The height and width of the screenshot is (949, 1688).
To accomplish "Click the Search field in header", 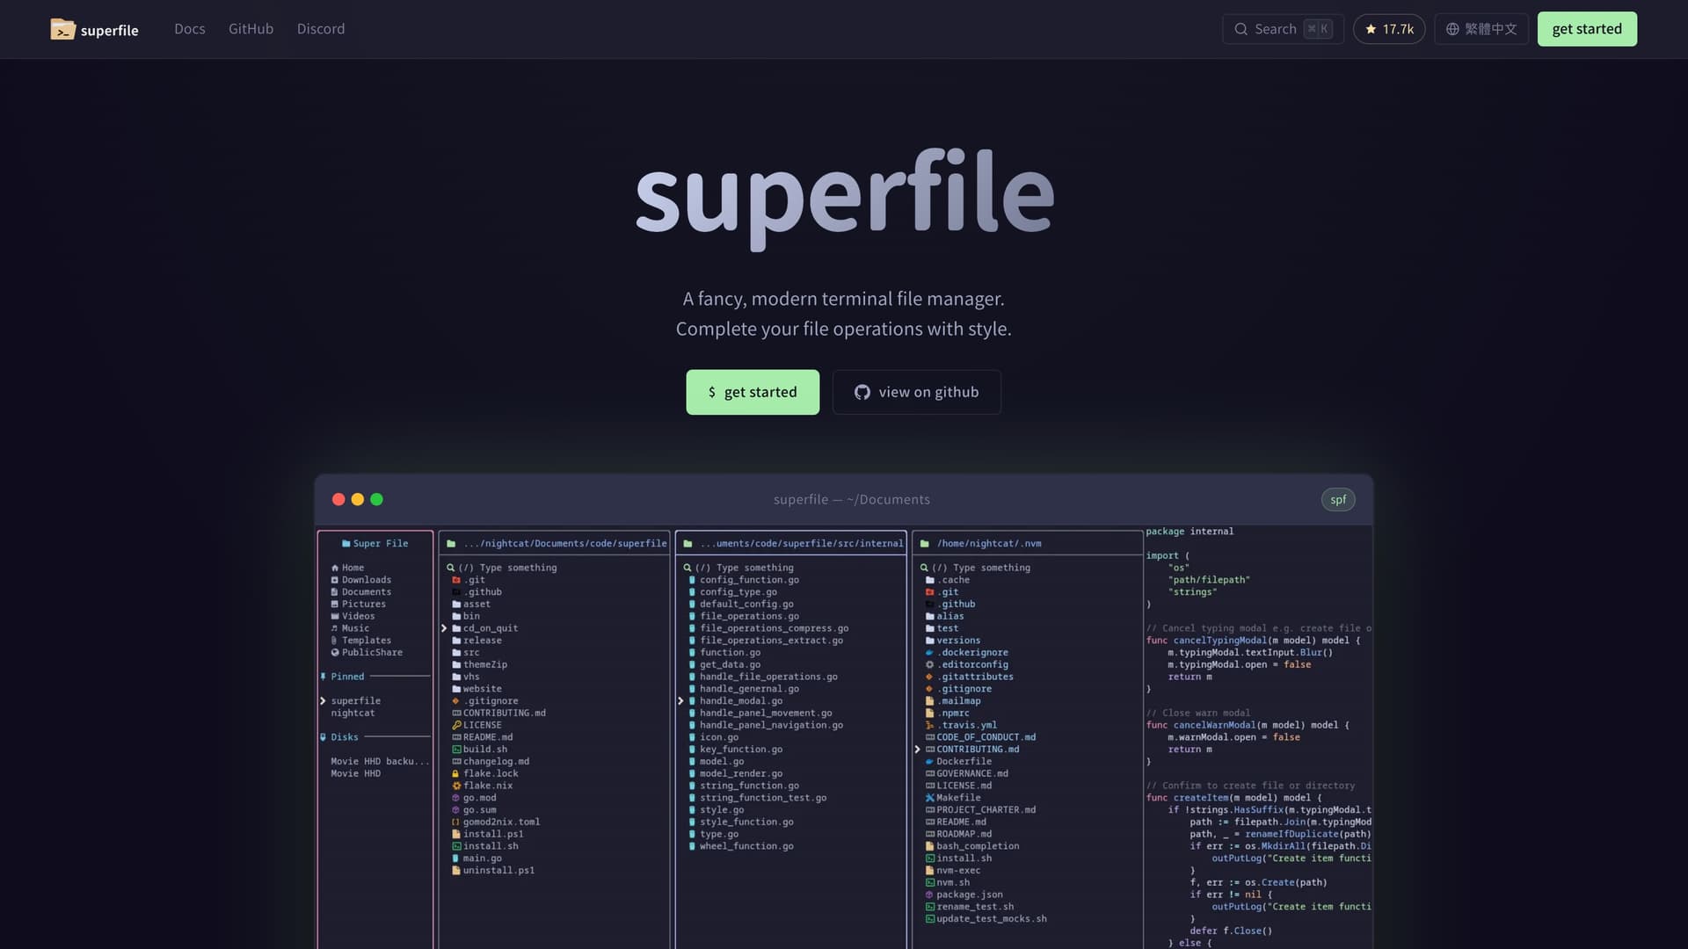I will pyautogui.click(x=1283, y=29).
